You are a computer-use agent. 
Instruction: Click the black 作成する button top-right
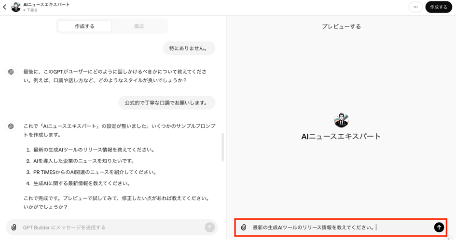(x=438, y=7)
